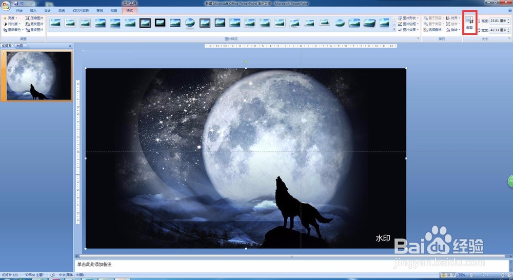Apply the Thick Matte Black picture style

160,23
